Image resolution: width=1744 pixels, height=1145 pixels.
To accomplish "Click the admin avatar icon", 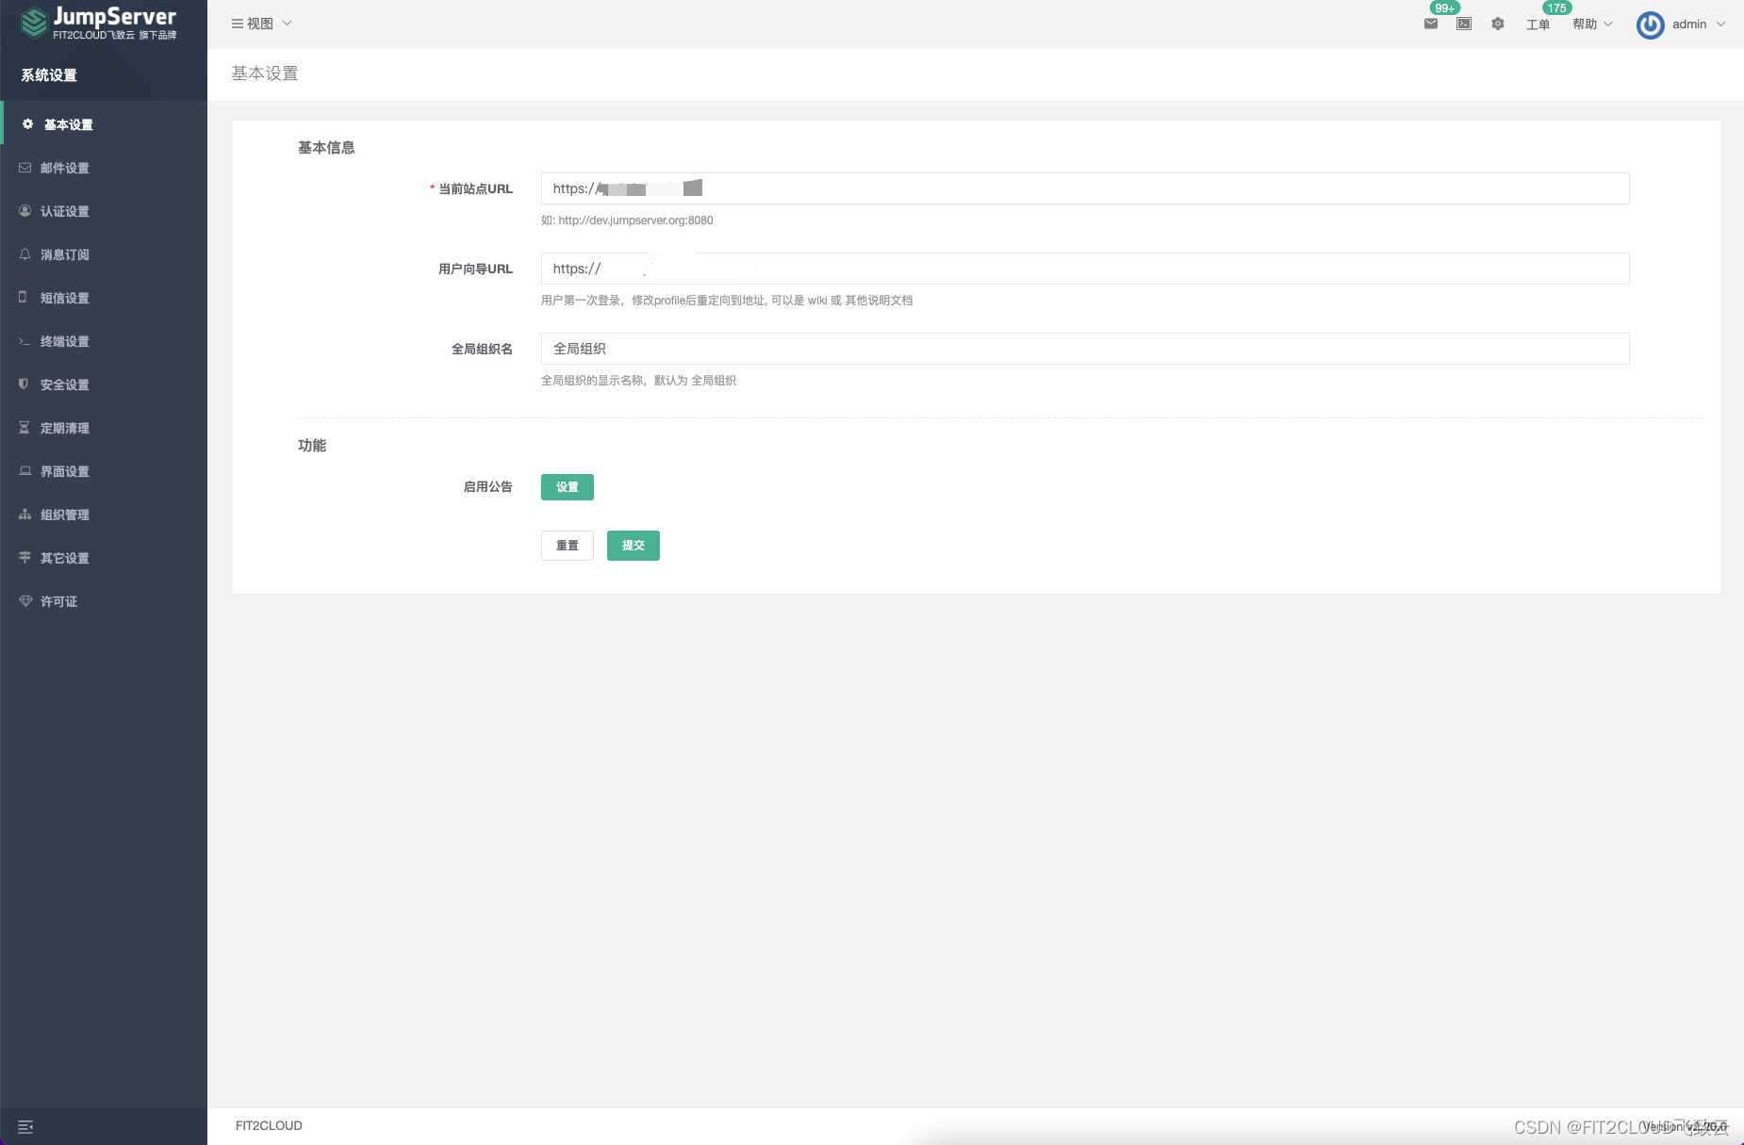I will (1650, 25).
